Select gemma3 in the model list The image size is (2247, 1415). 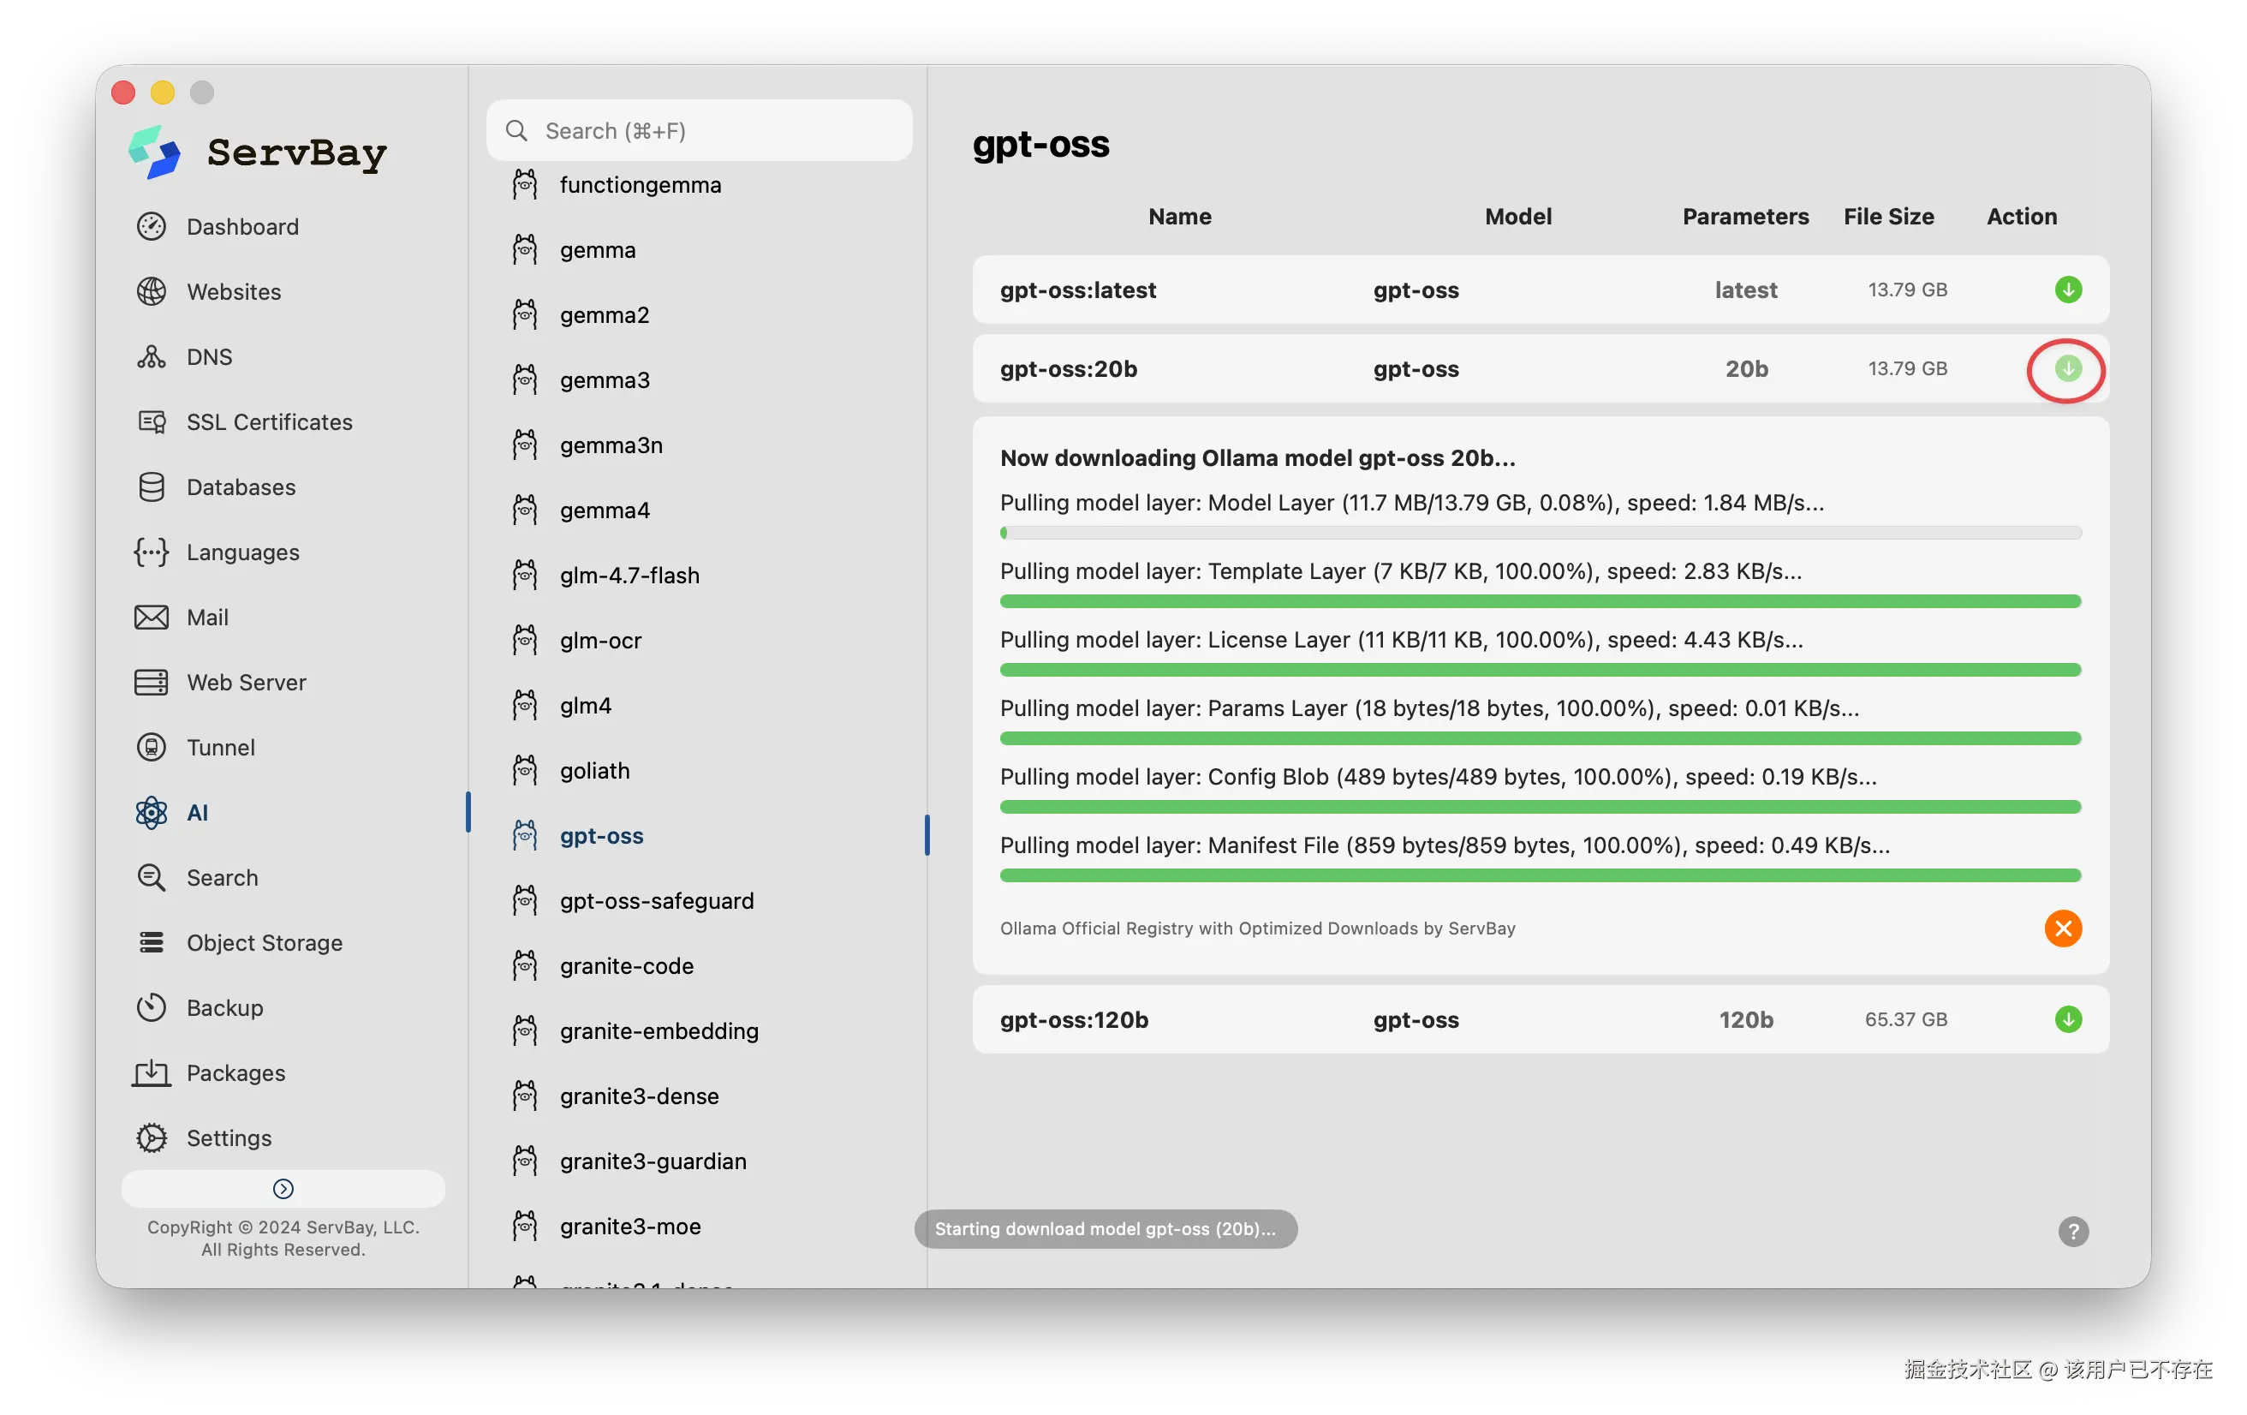[605, 380]
